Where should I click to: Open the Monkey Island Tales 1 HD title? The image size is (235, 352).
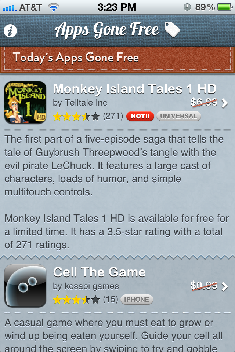click(x=135, y=89)
